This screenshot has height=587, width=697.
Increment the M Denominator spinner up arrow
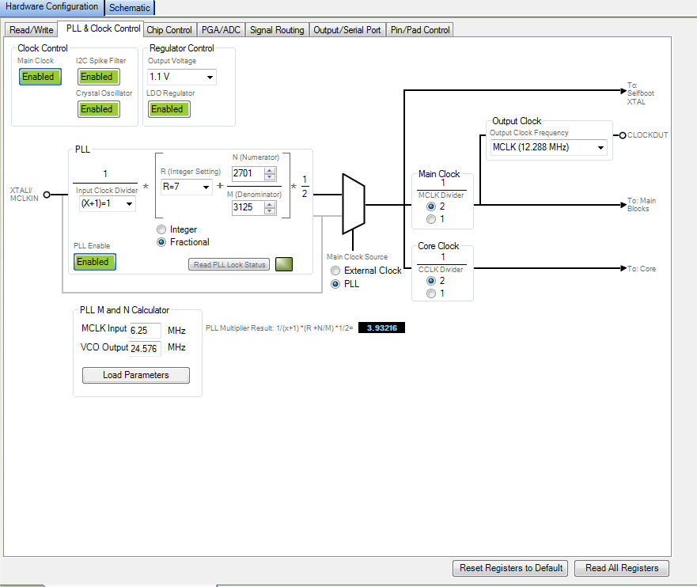tap(270, 204)
